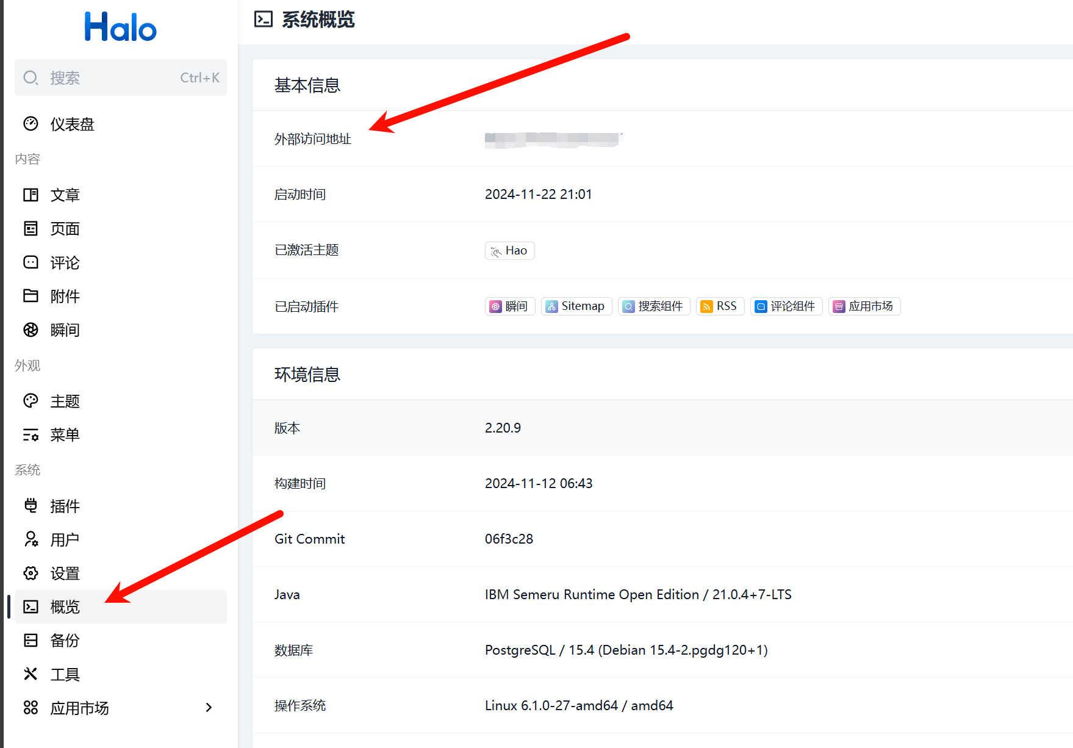This screenshot has height=748, width=1073.
Task: Open the articles (文章) menu item
Action: tap(65, 195)
